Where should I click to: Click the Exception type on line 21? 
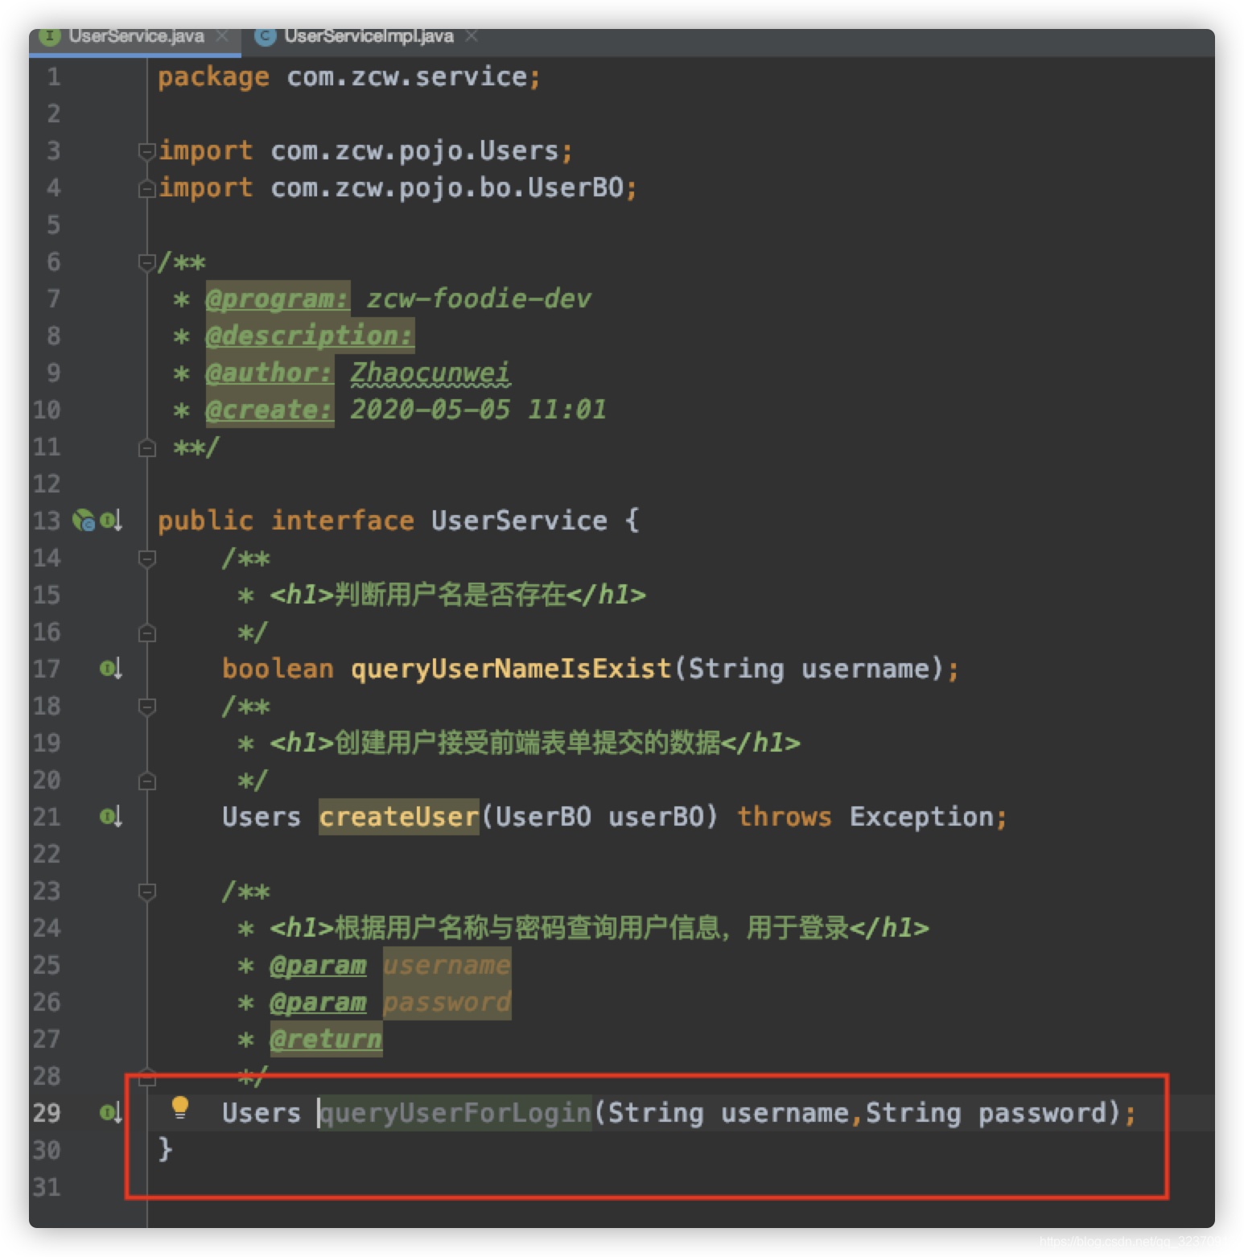point(921,817)
